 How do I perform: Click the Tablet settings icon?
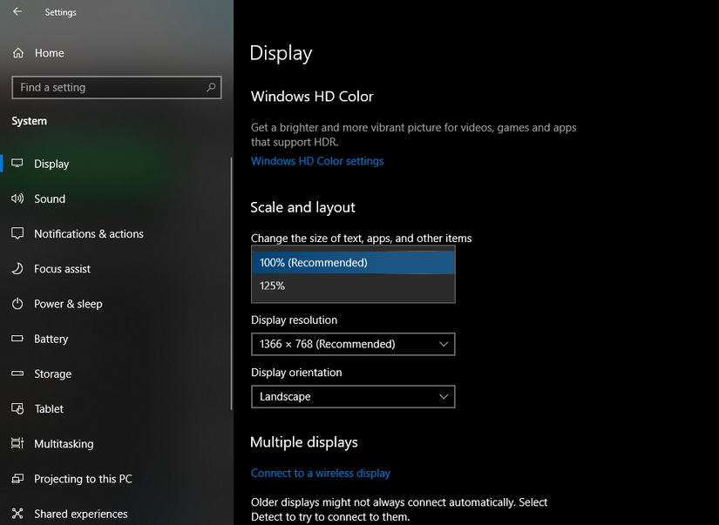click(x=18, y=408)
